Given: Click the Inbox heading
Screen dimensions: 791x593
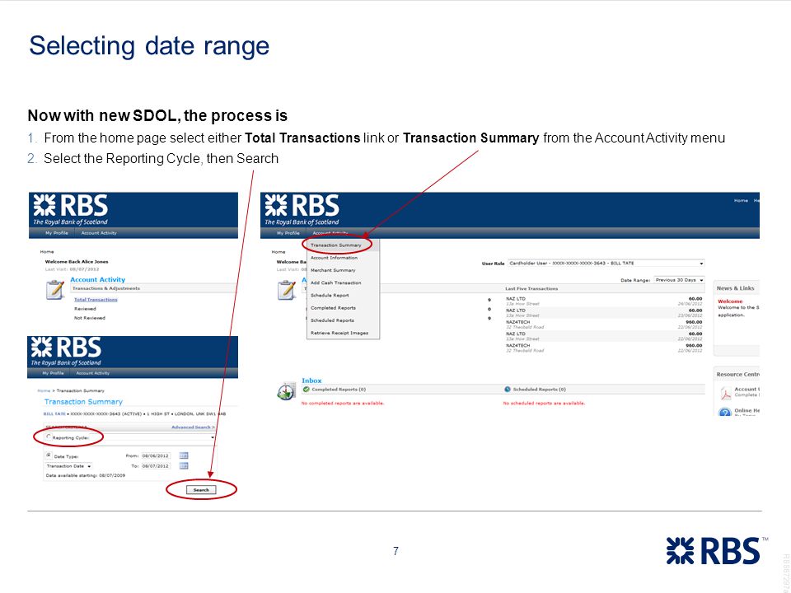Looking at the screenshot, I should click(311, 381).
